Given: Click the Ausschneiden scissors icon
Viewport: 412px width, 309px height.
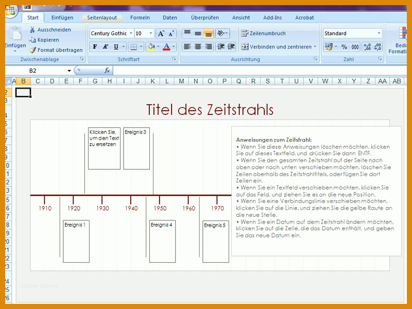Looking at the screenshot, I should click(x=32, y=30).
